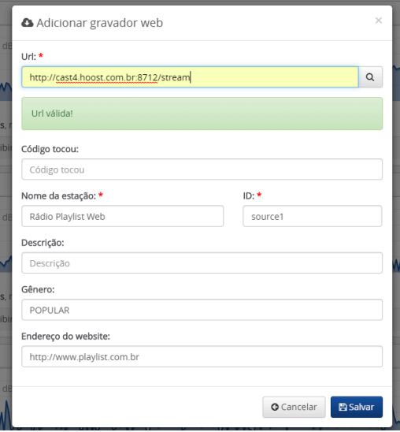Focus the Descrição text field
The height and width of the screenshot is (432, 400).
coord(202,263)
